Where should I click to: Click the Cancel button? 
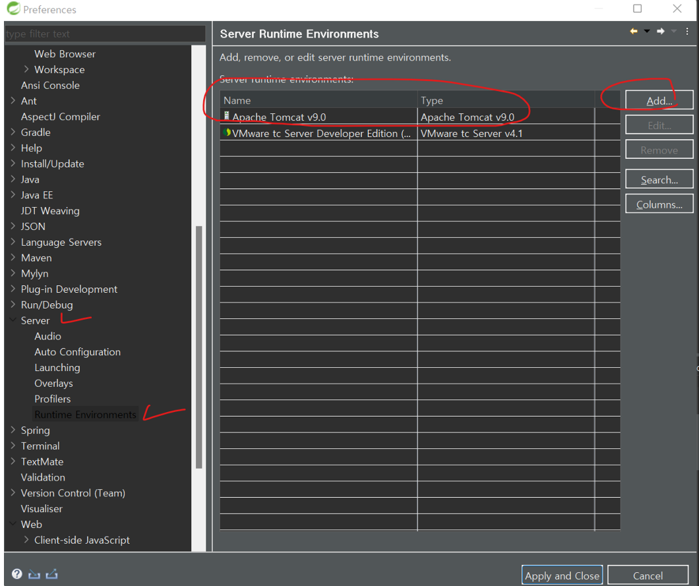[648, 575]
